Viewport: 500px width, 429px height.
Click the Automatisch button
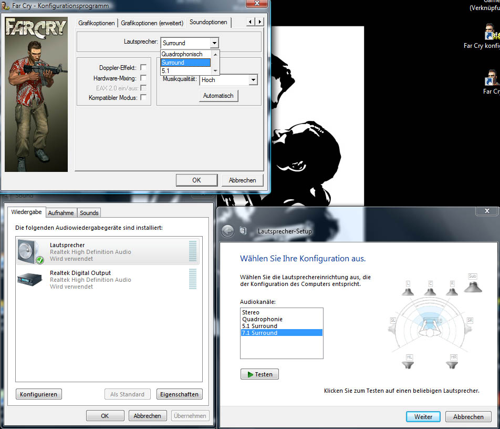click(x=218, y=96)
